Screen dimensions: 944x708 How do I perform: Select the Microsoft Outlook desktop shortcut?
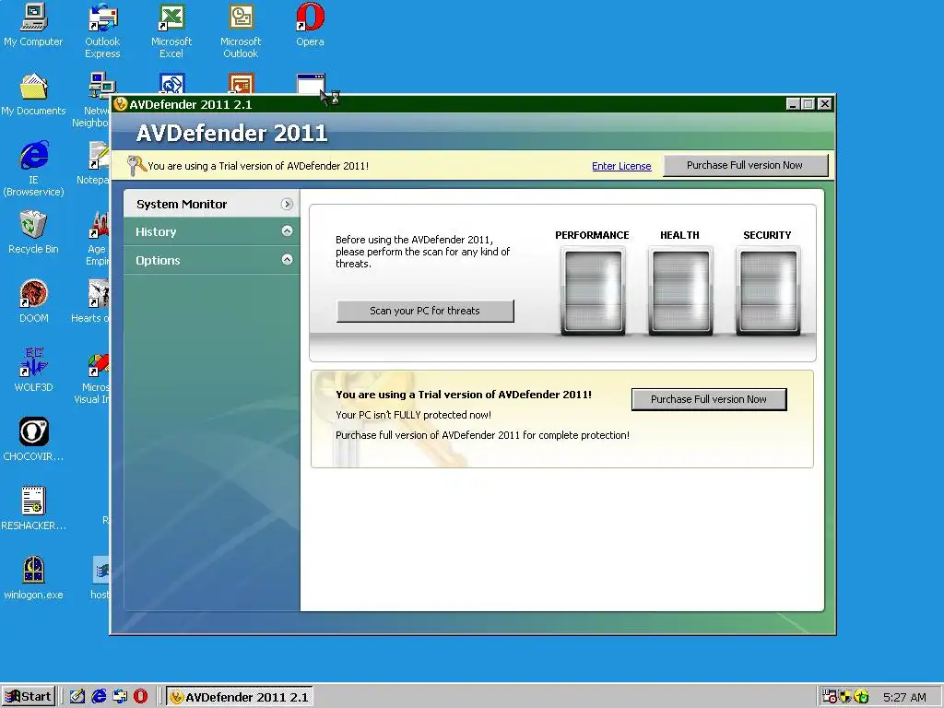[241, 30]
